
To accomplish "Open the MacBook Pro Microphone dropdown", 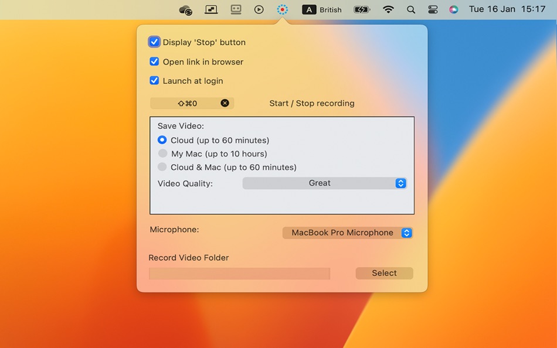I will [x=347, y=233].
